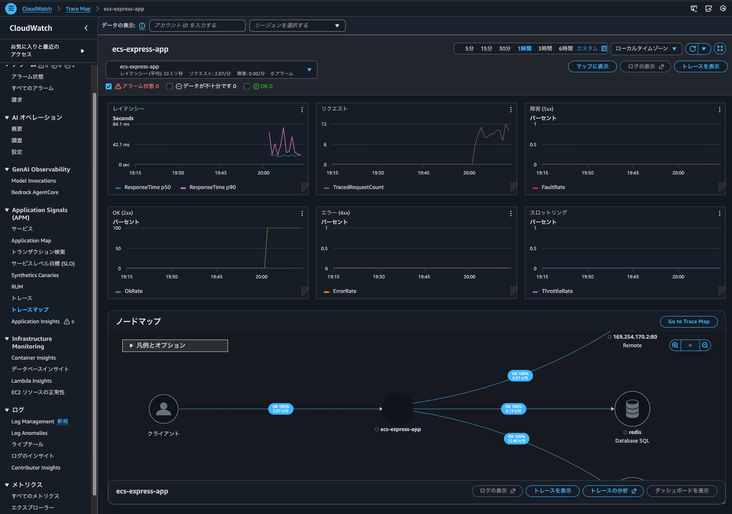Enable the データが不十分です checkbox
732x514 pixels.
[169, 86]
